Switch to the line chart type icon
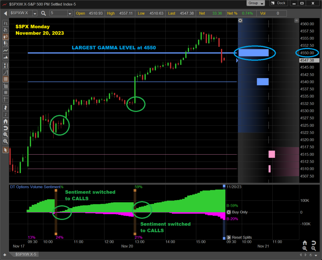 [x=5, y=51]
